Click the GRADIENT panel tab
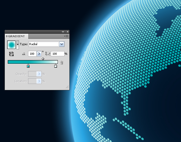Screen dimensions: 181x142 (x=17, y=36)
